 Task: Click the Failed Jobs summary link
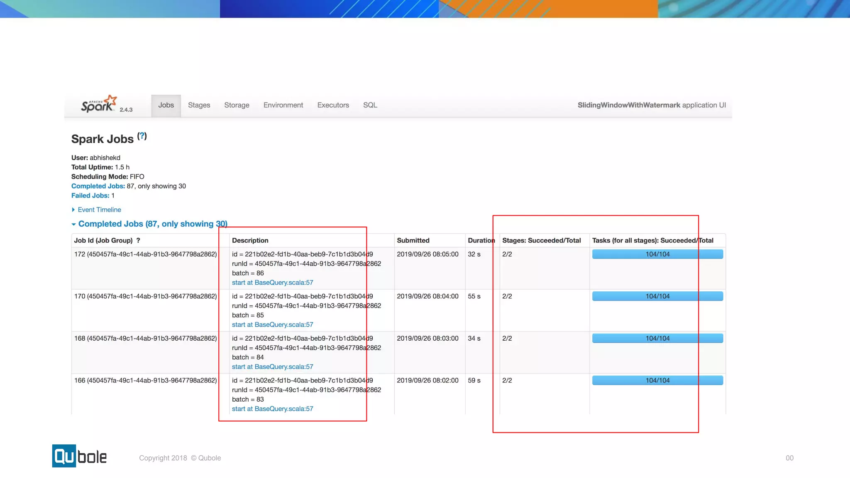pos(90,196)
